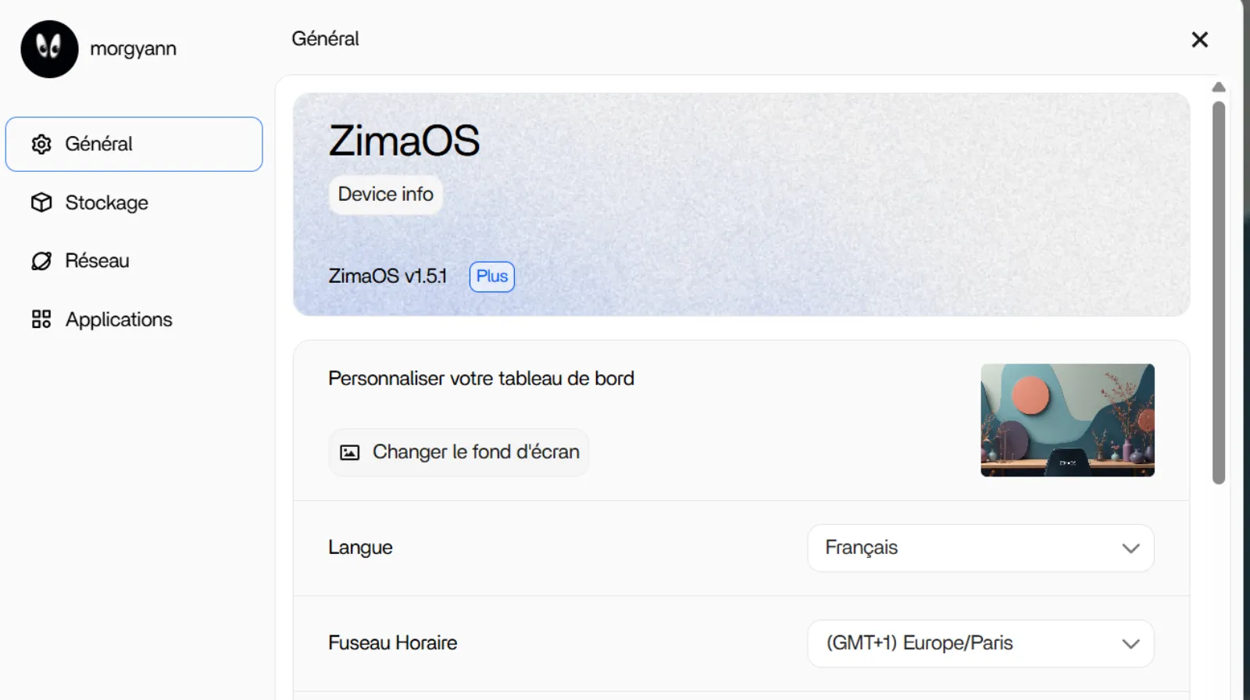Click the planet icon beside Réseau
This screenshot has height=700, width=1250.
[x=41, y=261]
